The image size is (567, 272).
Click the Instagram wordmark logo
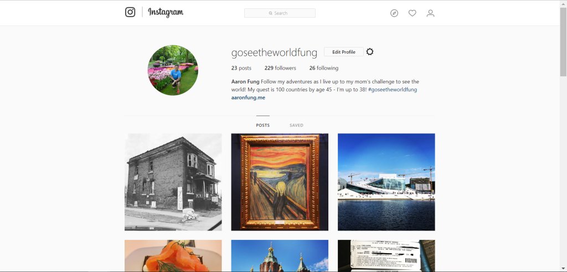coord(166,12)
